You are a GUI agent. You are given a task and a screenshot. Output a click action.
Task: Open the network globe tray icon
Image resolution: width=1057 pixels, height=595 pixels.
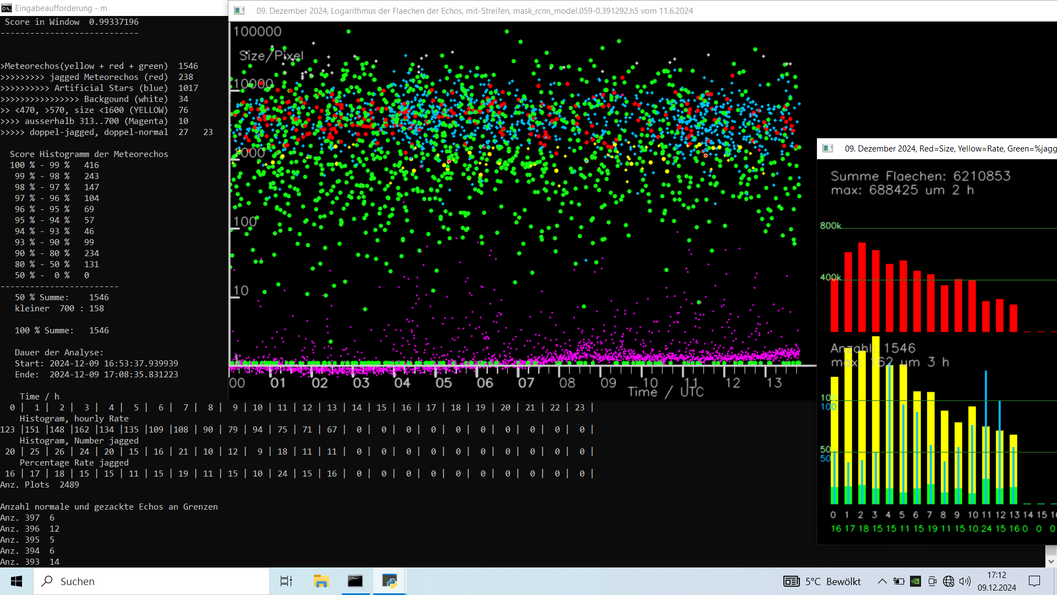click(x=949, y=581)
